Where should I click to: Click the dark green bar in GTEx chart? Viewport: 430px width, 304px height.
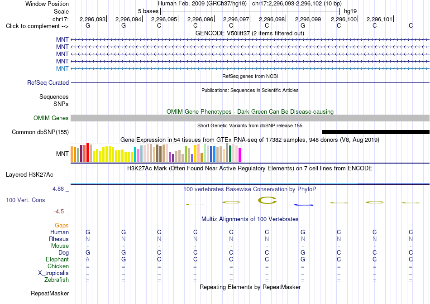(x=230, y=154)
